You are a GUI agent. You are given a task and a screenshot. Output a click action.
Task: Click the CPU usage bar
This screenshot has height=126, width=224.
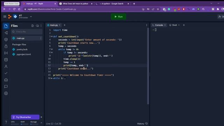(15, 124)
